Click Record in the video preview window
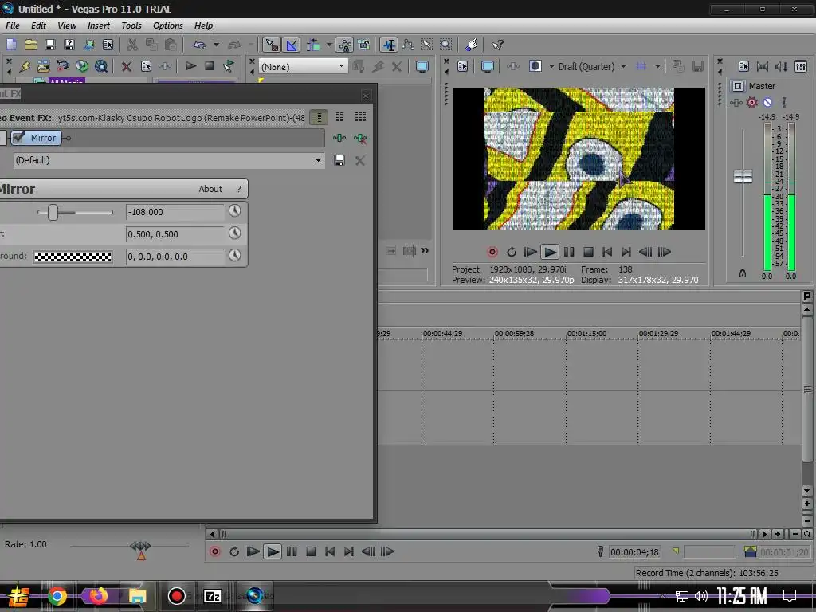The image size is (816, 612). click(x=492, y=252)
